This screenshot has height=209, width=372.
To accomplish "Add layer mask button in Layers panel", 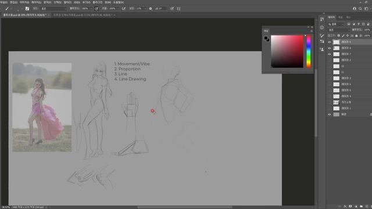I will coord(350,207).
